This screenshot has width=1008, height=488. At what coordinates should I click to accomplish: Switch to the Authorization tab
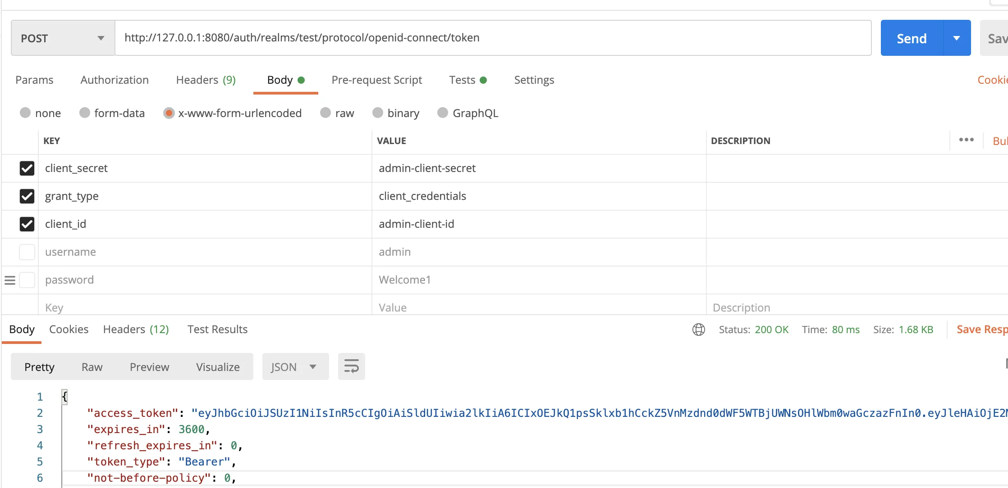coord(115,80)
